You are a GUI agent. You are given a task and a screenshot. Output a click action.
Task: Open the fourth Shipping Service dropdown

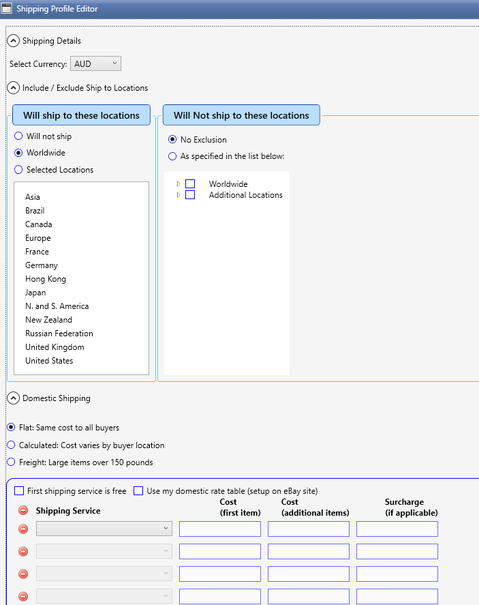click(x=104, y=595)
